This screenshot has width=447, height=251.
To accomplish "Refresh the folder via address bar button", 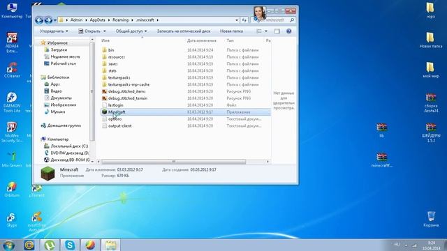I will pos(244,20).
